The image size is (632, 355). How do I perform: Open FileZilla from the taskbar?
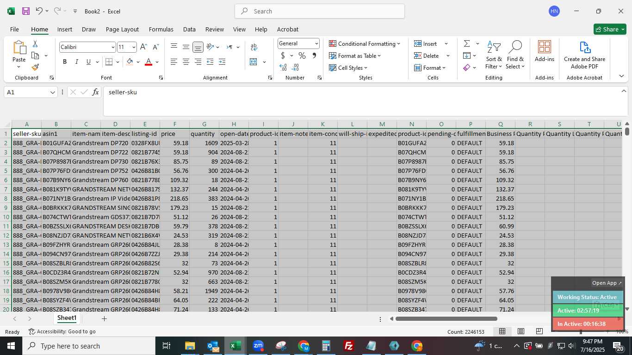click(349, 346)
